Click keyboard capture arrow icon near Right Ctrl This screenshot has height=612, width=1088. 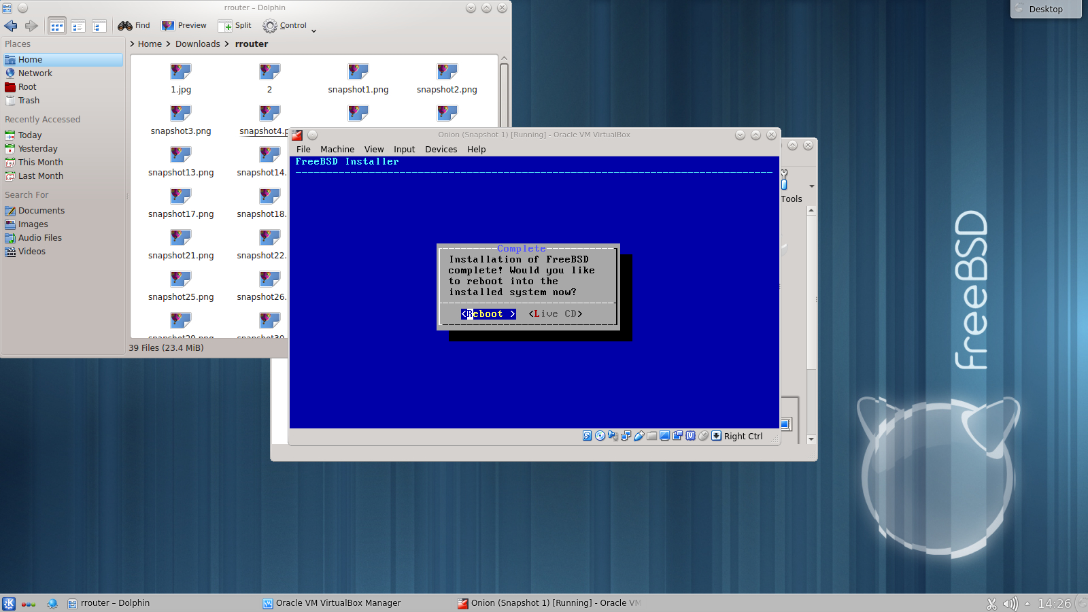pos(717,436)
